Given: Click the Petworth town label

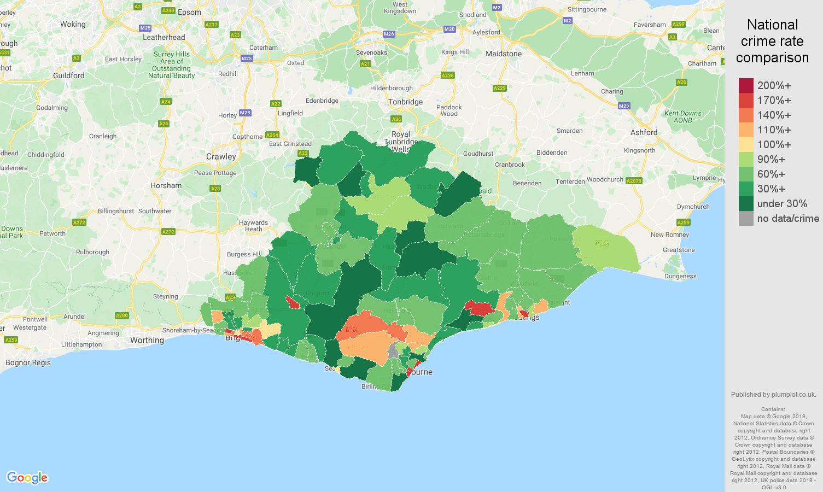Looking at the screenshot, I should point(52,233).
